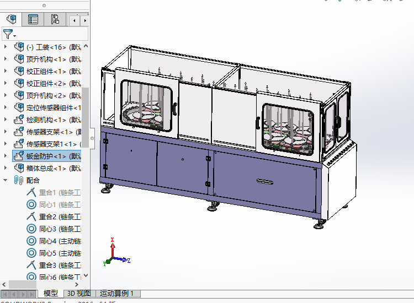414x303 pixels.
Task: Click the 定位传感器组件 assembly icon
Action: tap(19, 107)
